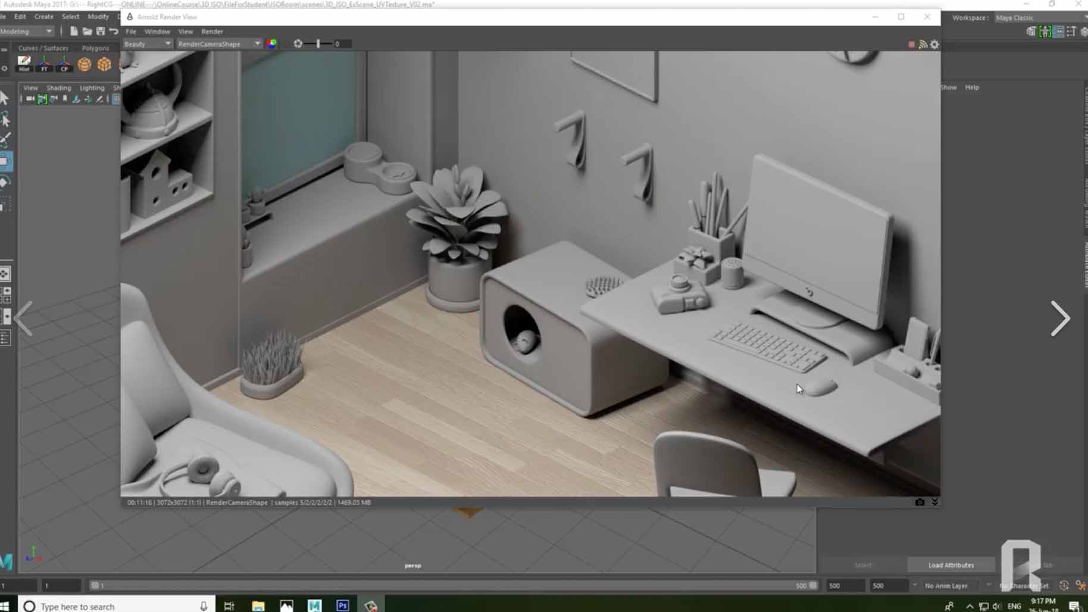Click the Load Attributes button
Image resolution: width=1088 pixels, height=612 pixels.
tap(951, 565)
